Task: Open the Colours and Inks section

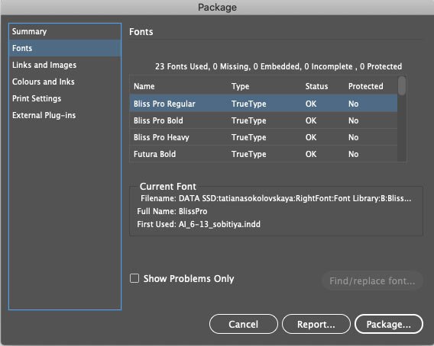Action: [x=65, y=82]
